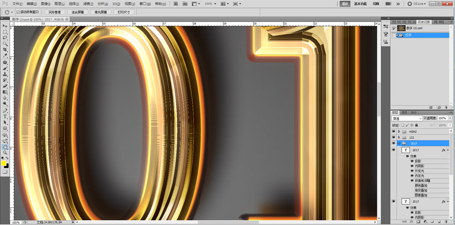Select the Eraser tool

pyautogui.click(x=5, y=86)
